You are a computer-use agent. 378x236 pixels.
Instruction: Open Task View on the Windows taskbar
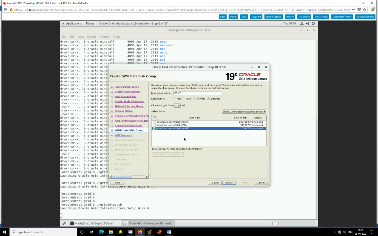coord(91,232)
